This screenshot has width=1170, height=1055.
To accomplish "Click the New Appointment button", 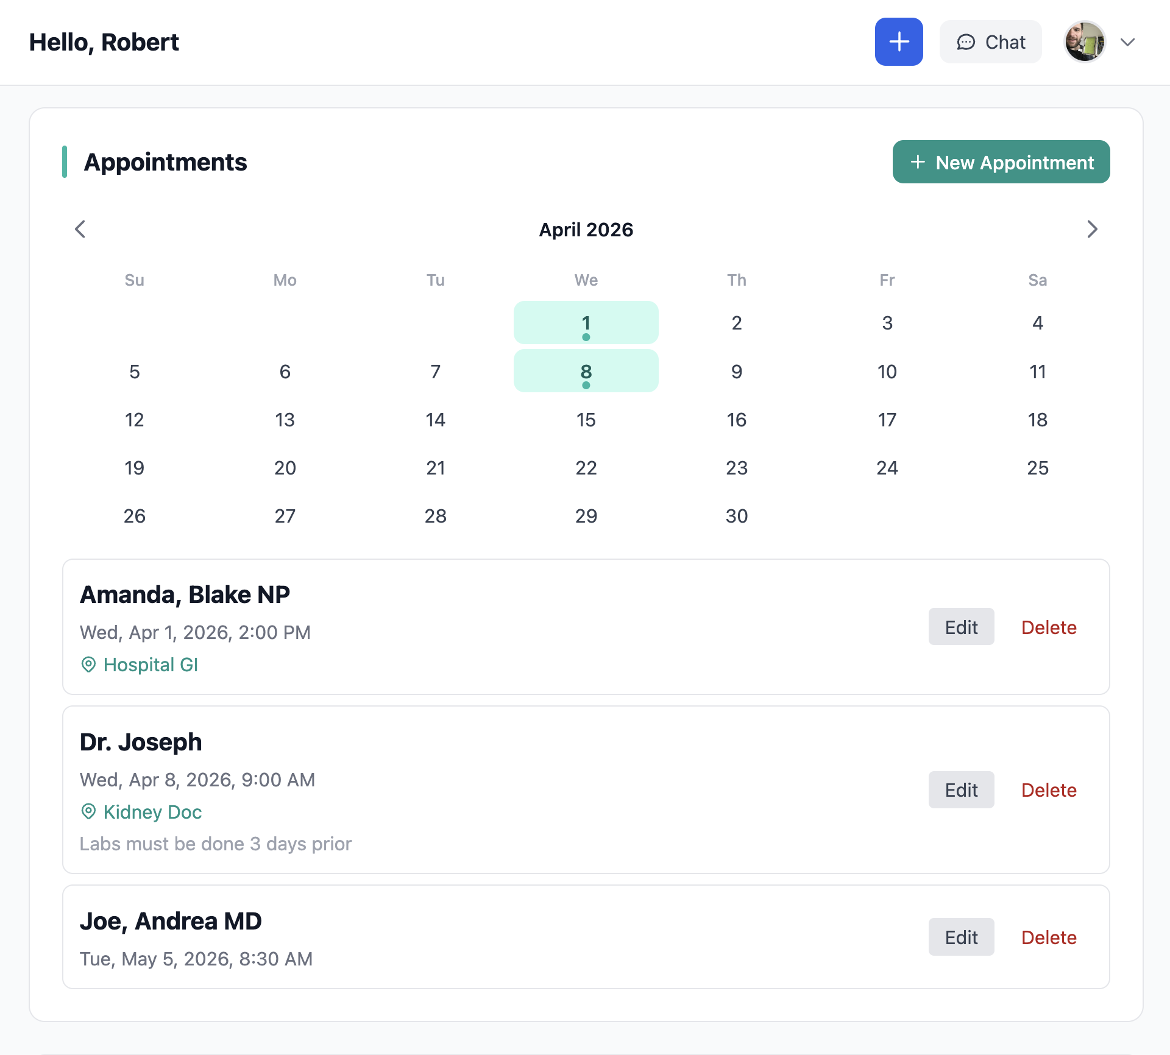I will (1001, 162).
